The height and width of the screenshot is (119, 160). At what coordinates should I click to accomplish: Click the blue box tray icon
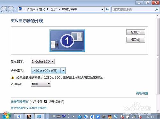[80, 117]
